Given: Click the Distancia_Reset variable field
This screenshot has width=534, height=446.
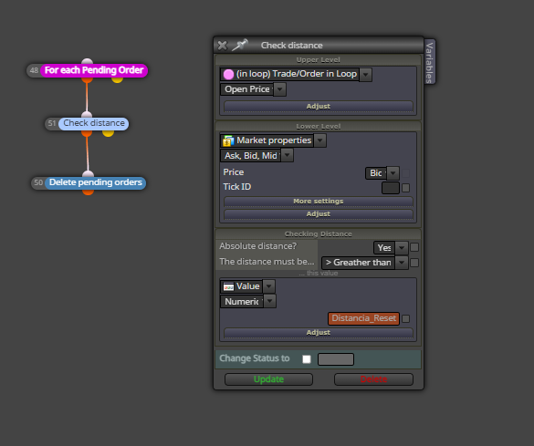Looking at the screenshot, I should [x=363, y=318].
